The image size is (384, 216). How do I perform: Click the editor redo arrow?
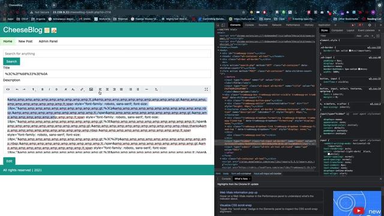24,89
